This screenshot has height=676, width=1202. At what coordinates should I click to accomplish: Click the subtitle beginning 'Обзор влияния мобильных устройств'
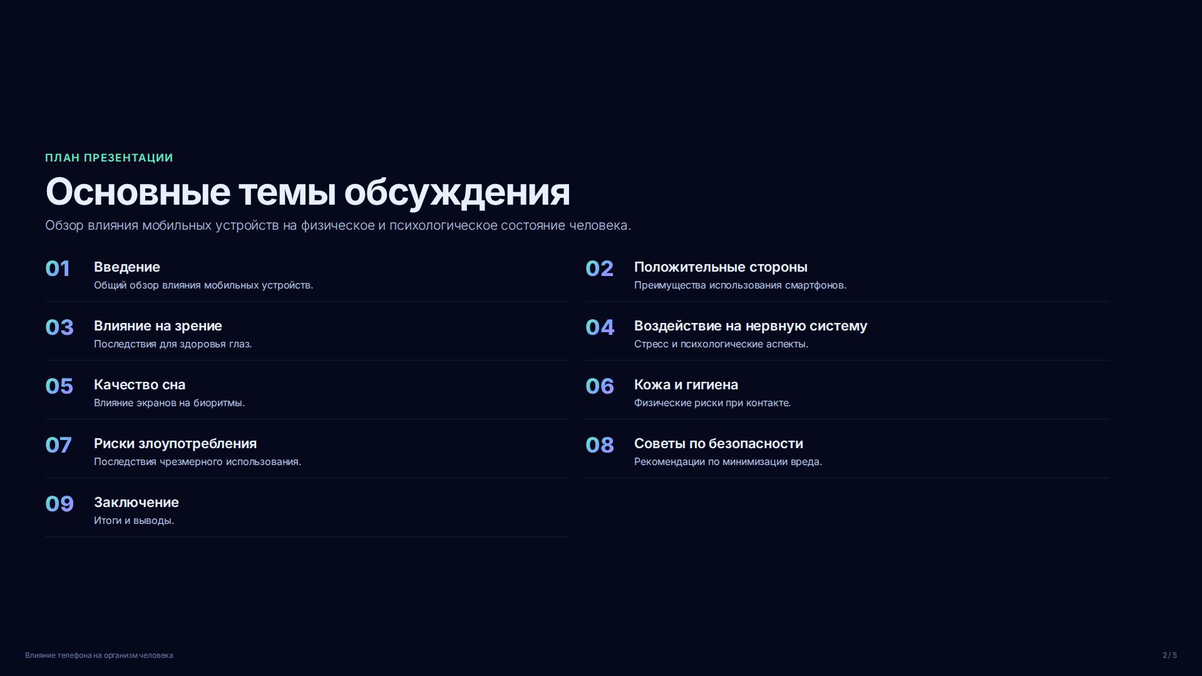coord(338,225)
